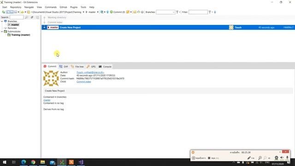Switch to the Diff tab
Screen dimensions: 295x166
click(x=64, y=66)
